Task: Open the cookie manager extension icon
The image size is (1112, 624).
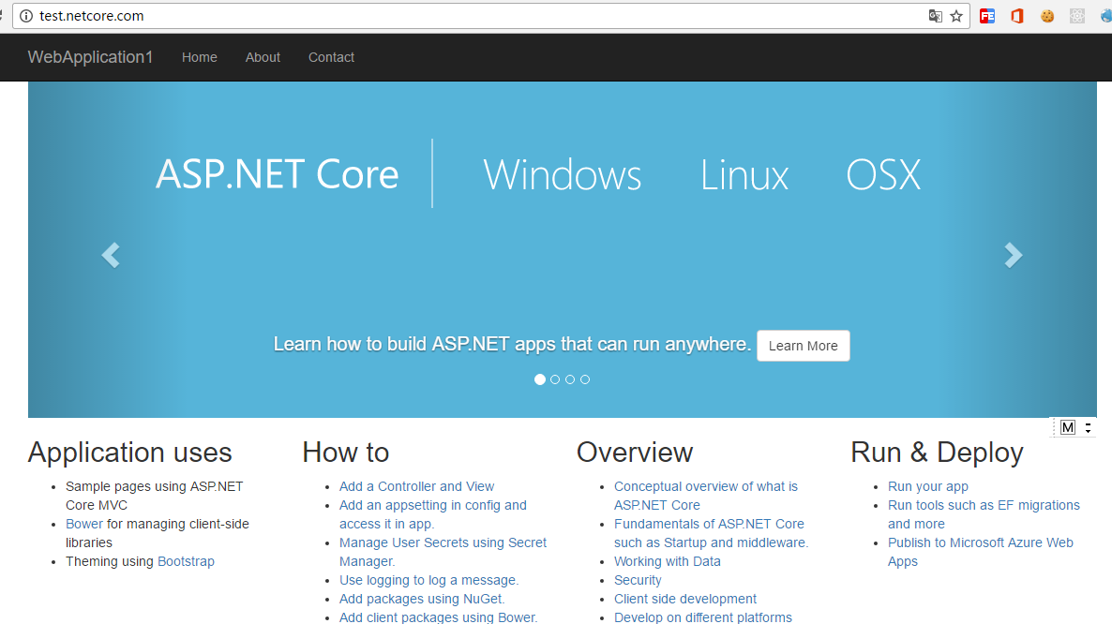Action: [1047, 16]
